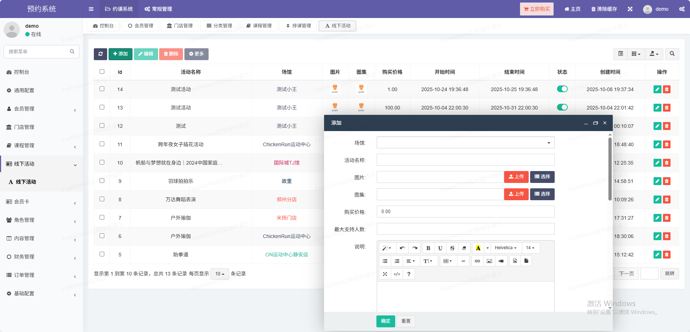Click the 上传 button next to 图片
This screenshot has height=332, width=690.
(516, 177)
